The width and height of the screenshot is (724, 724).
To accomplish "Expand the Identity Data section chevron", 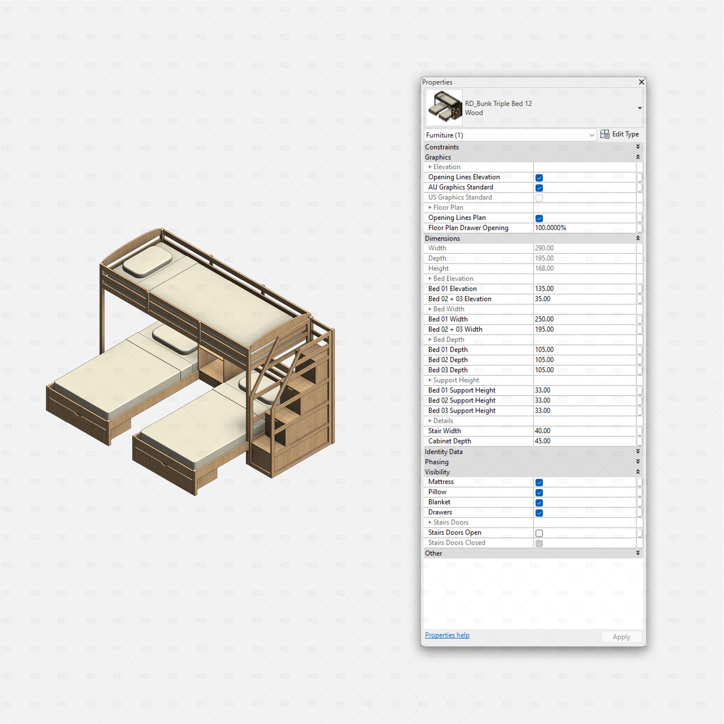I will 638,452.
